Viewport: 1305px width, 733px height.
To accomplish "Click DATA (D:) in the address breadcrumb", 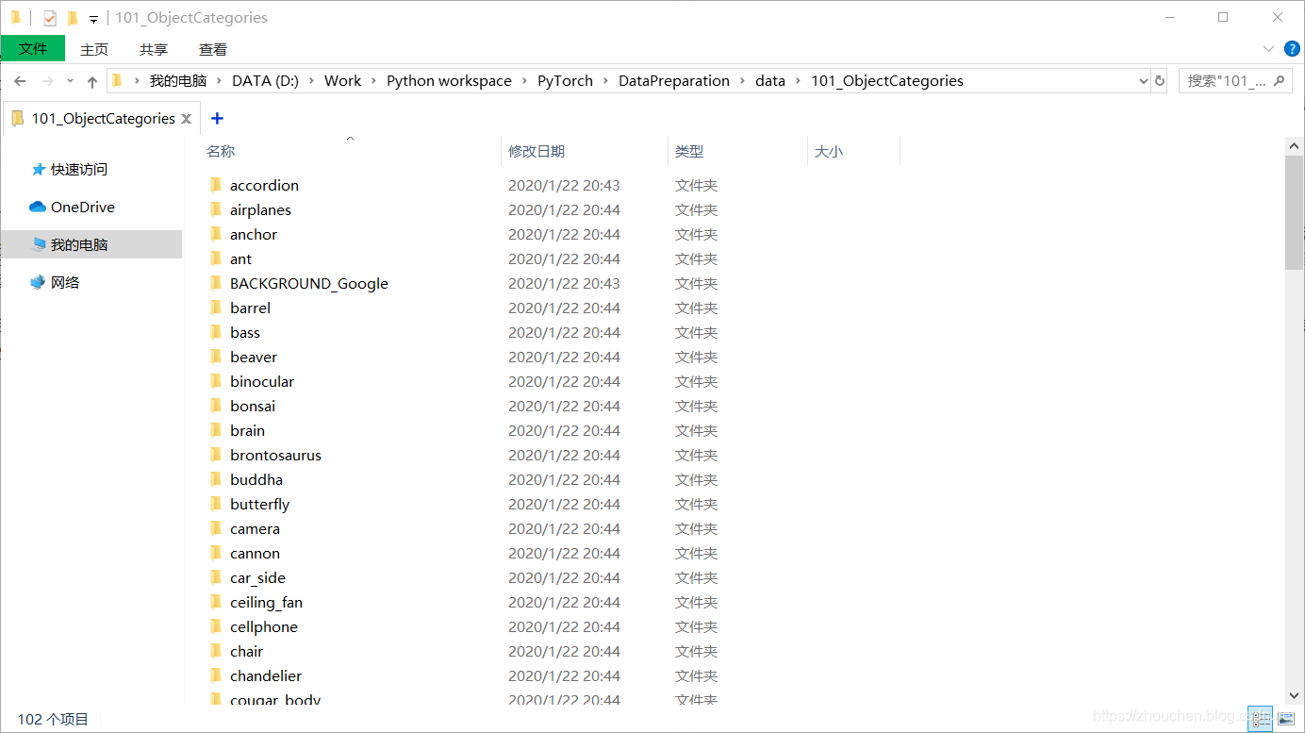I will pyautogui.click(x=265, y=81).
